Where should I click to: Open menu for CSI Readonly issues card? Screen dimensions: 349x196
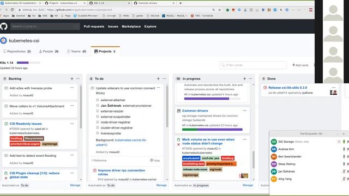coord(72,124)
